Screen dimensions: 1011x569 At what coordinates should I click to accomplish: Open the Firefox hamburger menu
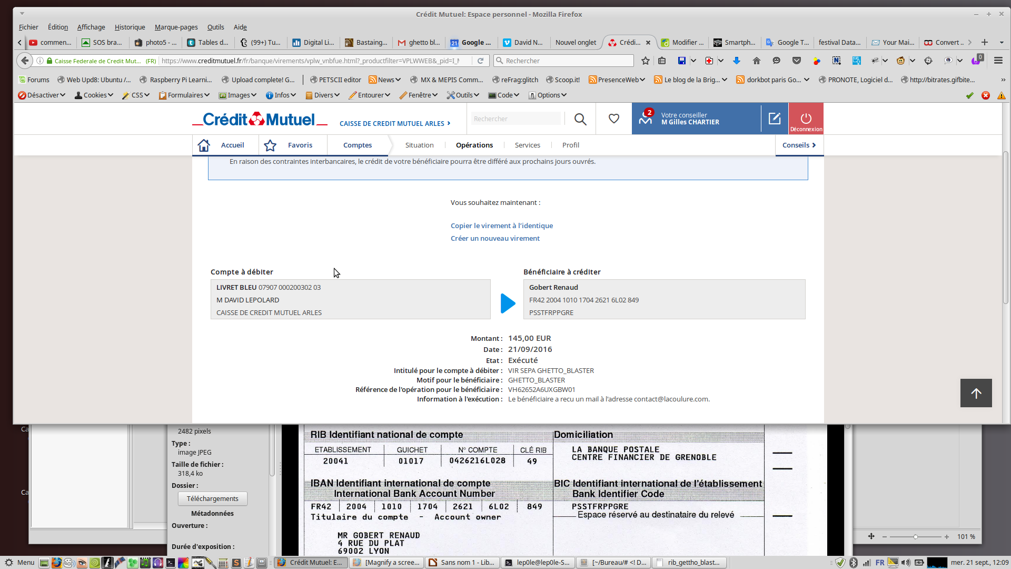pyautogui.click(x=998, y=61)
